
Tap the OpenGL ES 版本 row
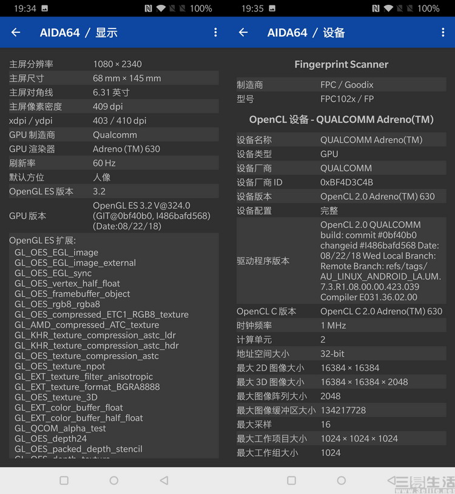(x=113, y=191)
